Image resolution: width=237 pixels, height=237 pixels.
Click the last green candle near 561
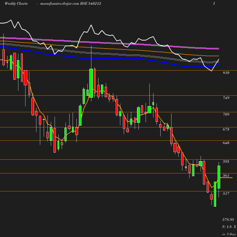coord(219,177)
